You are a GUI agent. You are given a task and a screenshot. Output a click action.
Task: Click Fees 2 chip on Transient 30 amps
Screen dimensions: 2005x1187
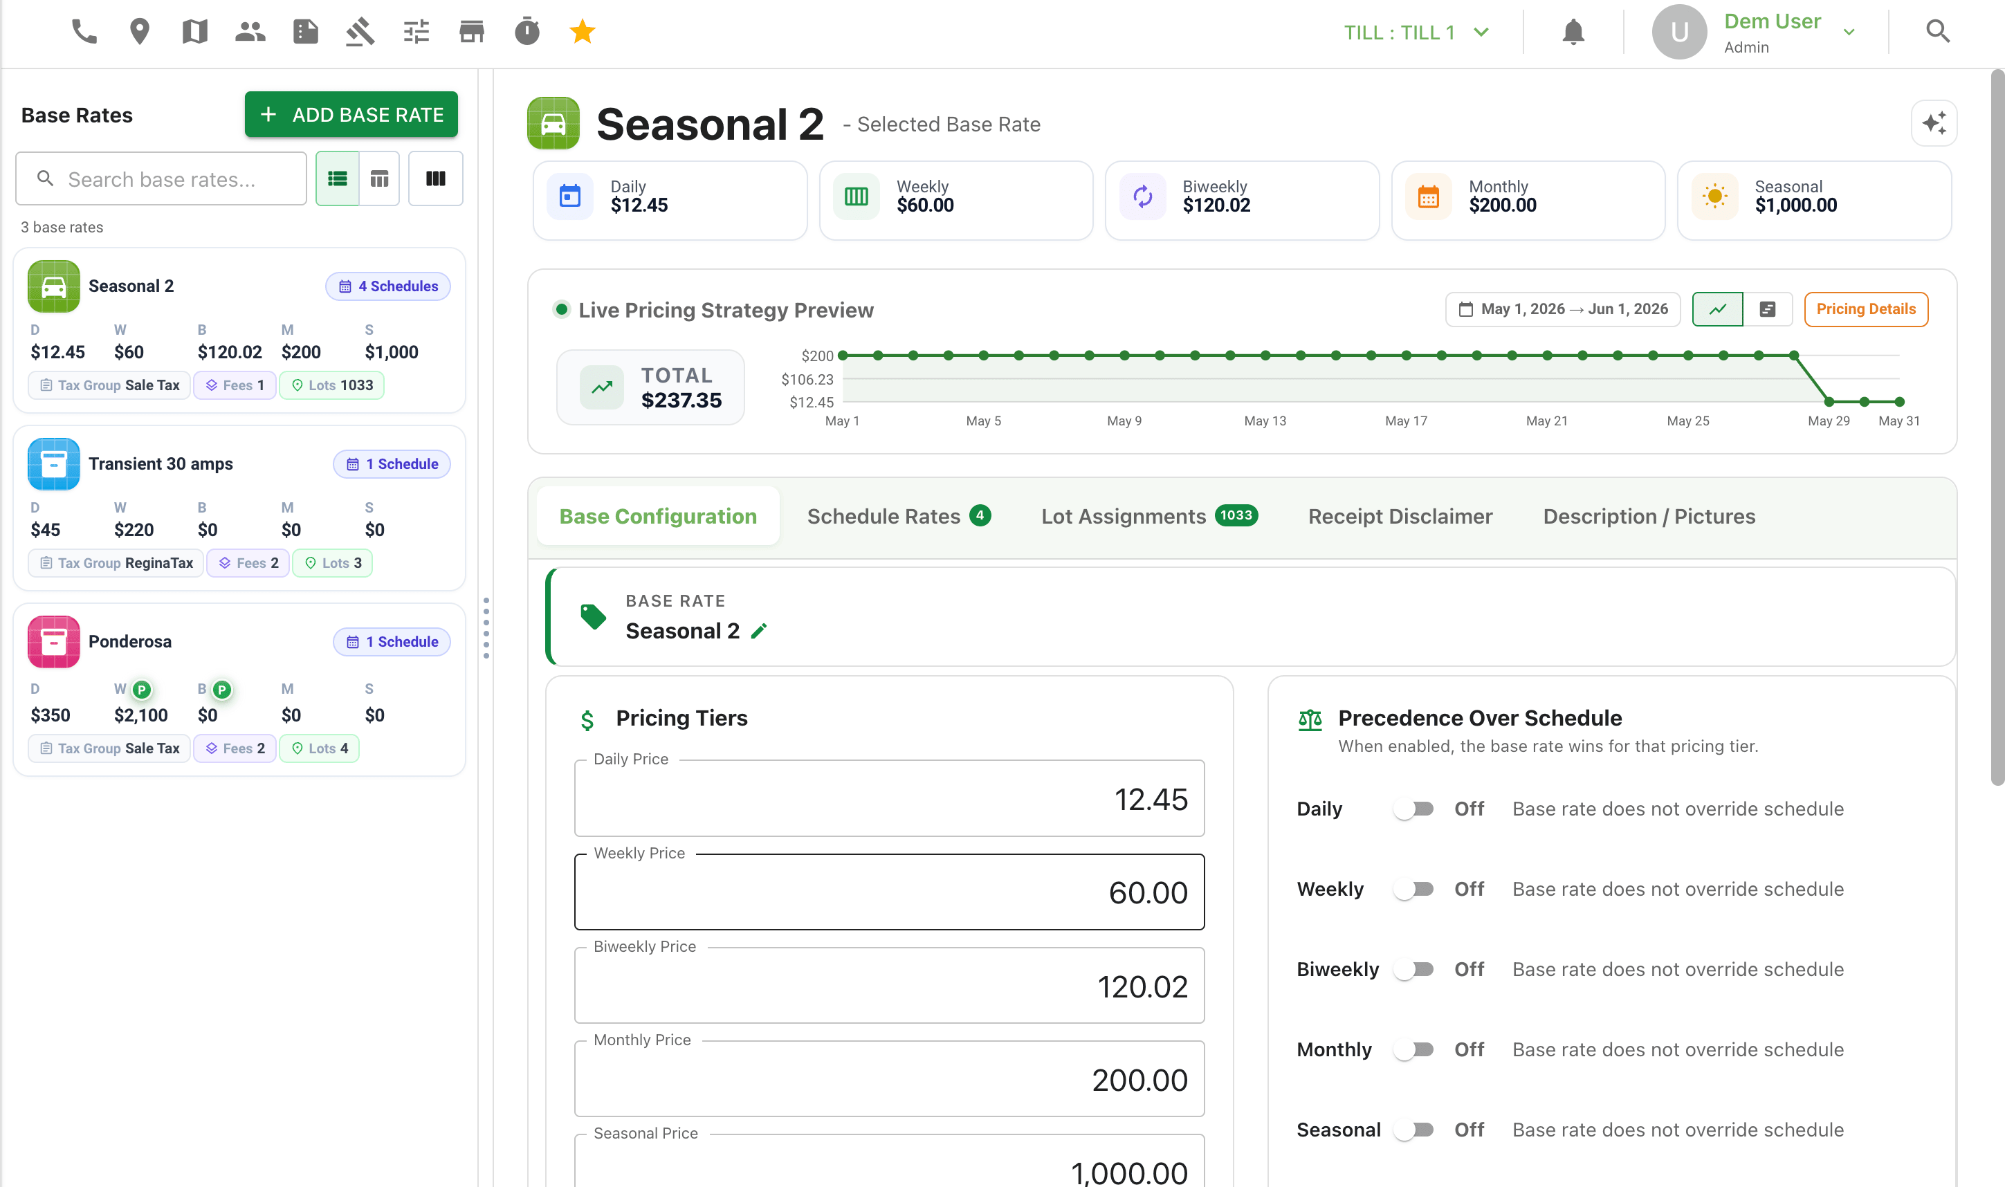point(248,563)
